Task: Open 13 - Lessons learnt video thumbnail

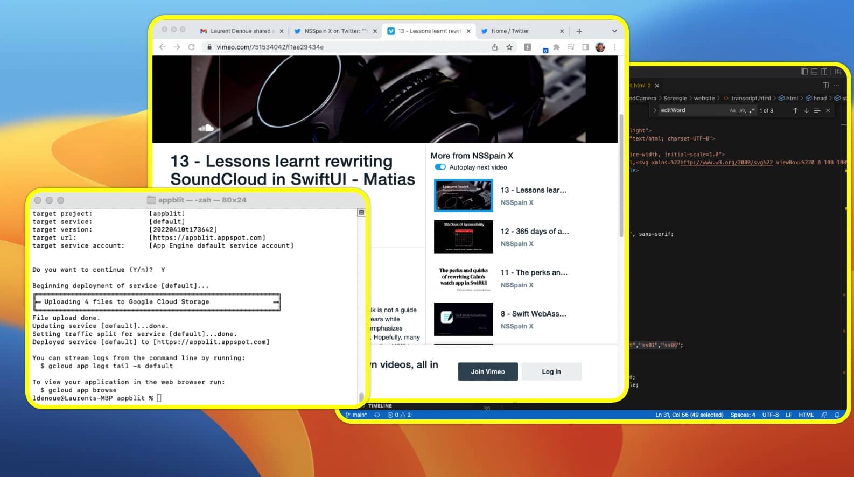Action: coord(463,195)
